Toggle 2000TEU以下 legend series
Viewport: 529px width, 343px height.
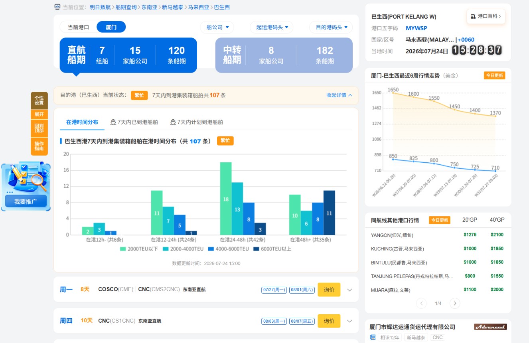coord(139,249)
